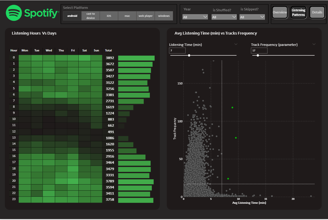The width and height of the screenshot is (328, 220).
Task: Open the is Skipped? dropdown
Action: click(x=252, y=17)
